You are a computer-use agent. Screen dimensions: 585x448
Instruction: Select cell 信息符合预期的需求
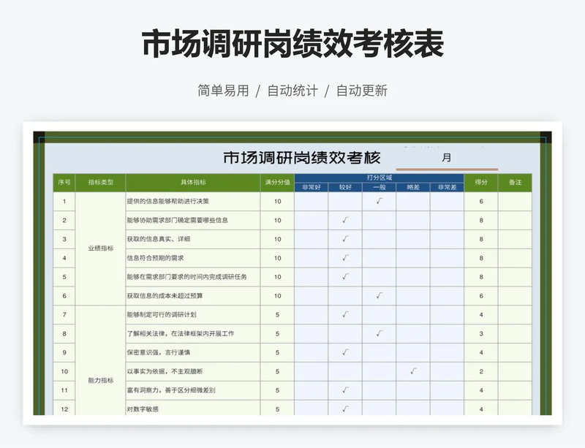pyautogui.click(x=193, y=258)
